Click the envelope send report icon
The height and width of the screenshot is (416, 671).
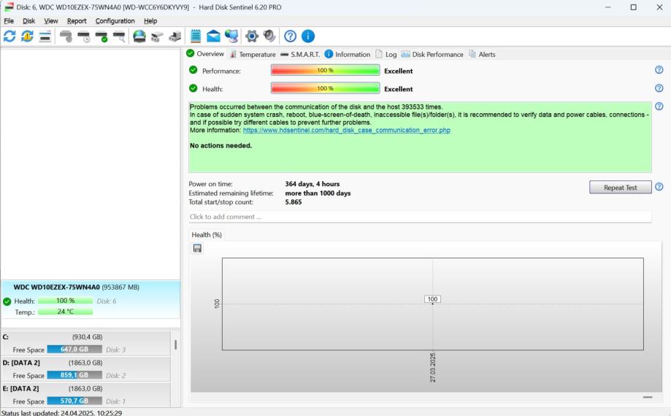point(213,36)
